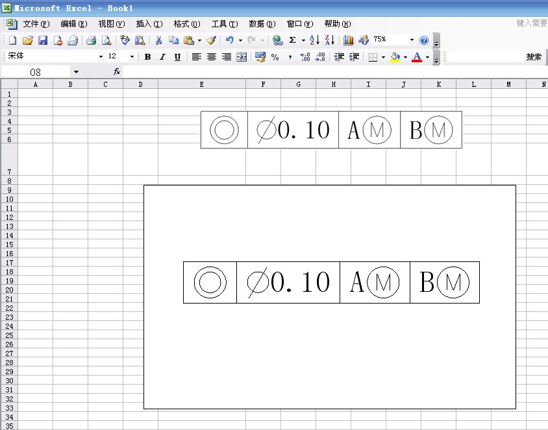Image resolution: width=548 pixels, height=430 pixels.
Task: Increase decimal places
Action: [305, 57]
